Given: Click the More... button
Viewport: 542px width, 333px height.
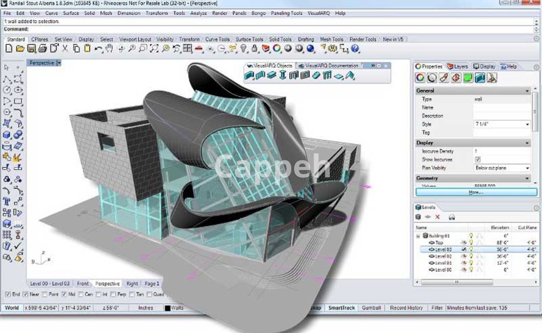Looking at the screenshot, I should (476, 192).
